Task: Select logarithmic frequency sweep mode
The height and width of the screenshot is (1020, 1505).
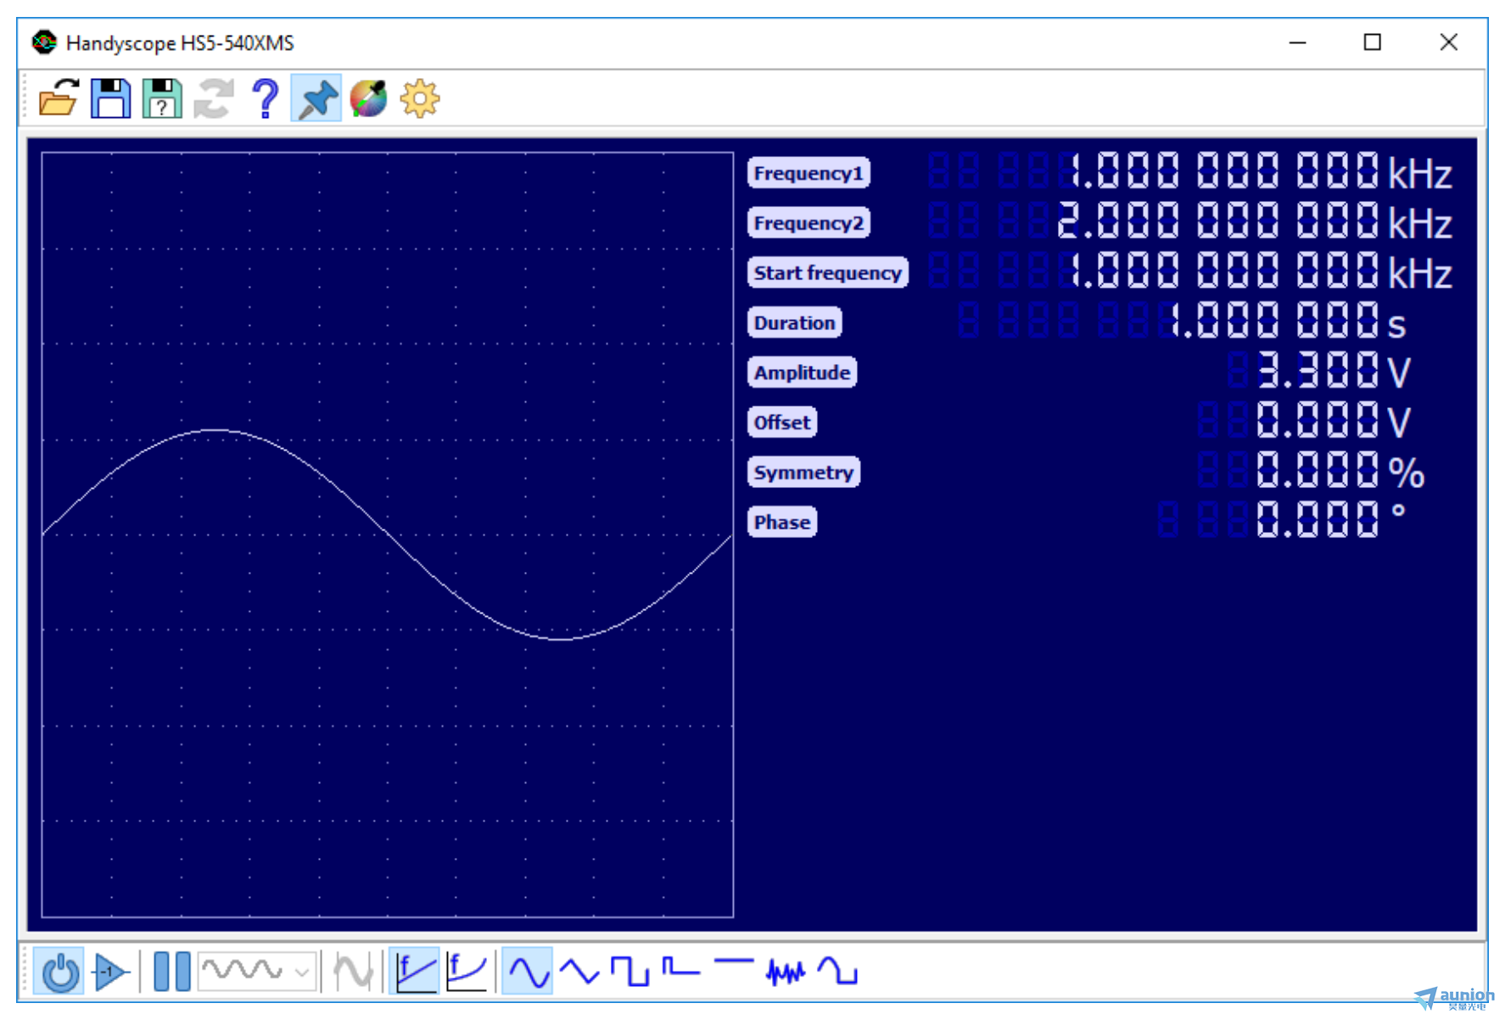Action: pos(467,972)
